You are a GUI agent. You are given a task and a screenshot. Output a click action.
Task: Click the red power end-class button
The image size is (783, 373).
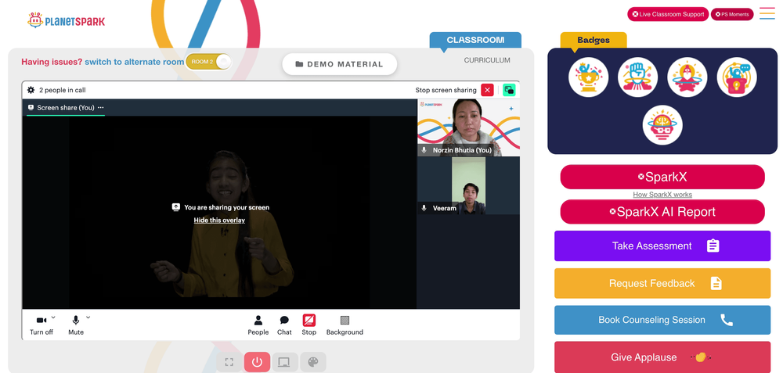257,362
